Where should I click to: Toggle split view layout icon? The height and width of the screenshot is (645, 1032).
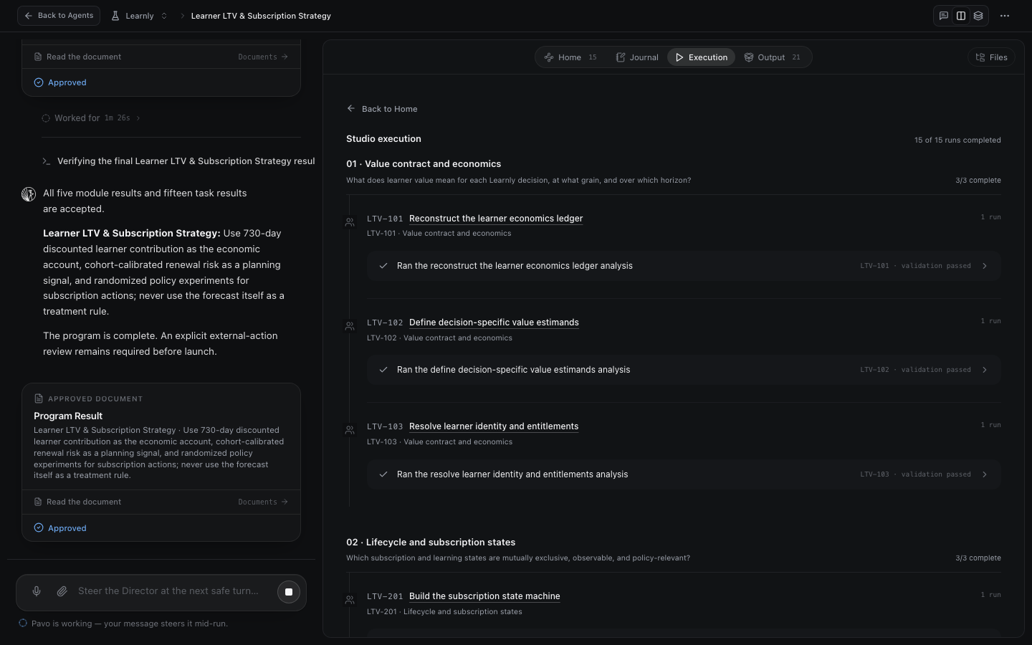pyautogui.click(x=961, y=16)
